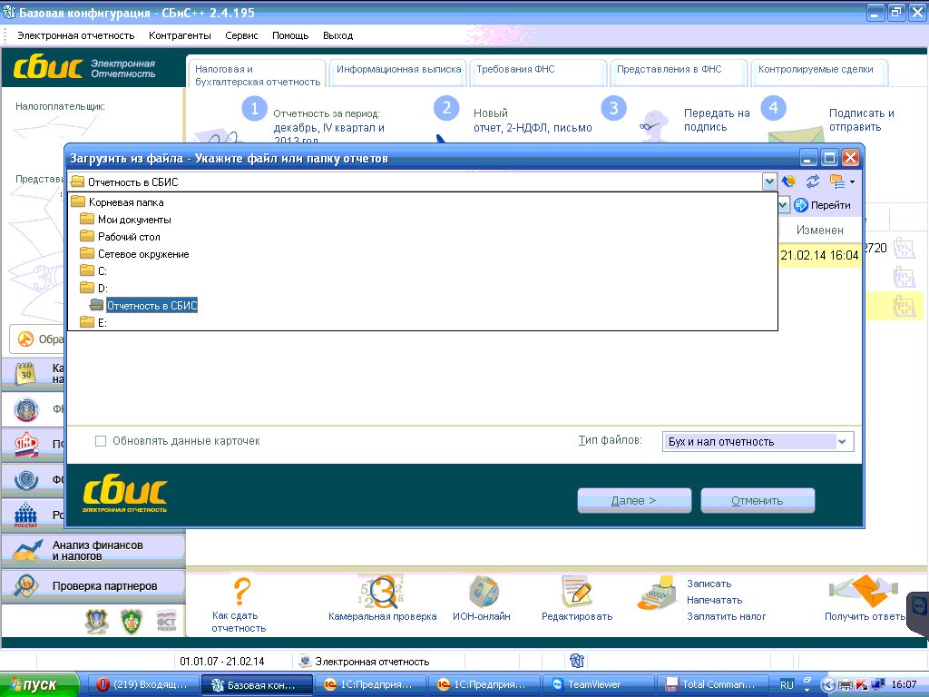The height and width of the screenshot is (697, 929).
Task: Click the Редактировать pencil icon
Action: (577, 592)
